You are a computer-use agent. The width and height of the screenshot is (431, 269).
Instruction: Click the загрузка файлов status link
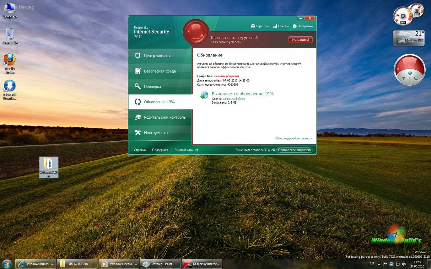tap(234, 99)
